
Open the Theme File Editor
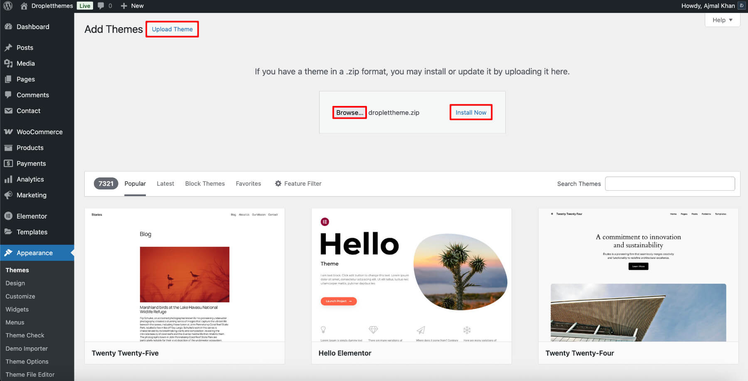pyautogui.click(x=30, y=374)
